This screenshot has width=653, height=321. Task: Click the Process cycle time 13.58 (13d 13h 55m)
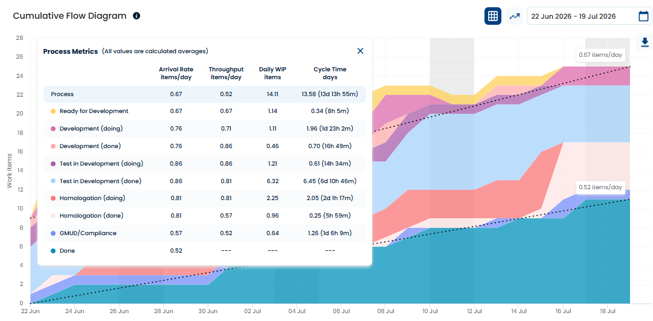pyautogui.click(x=330, y=94)
